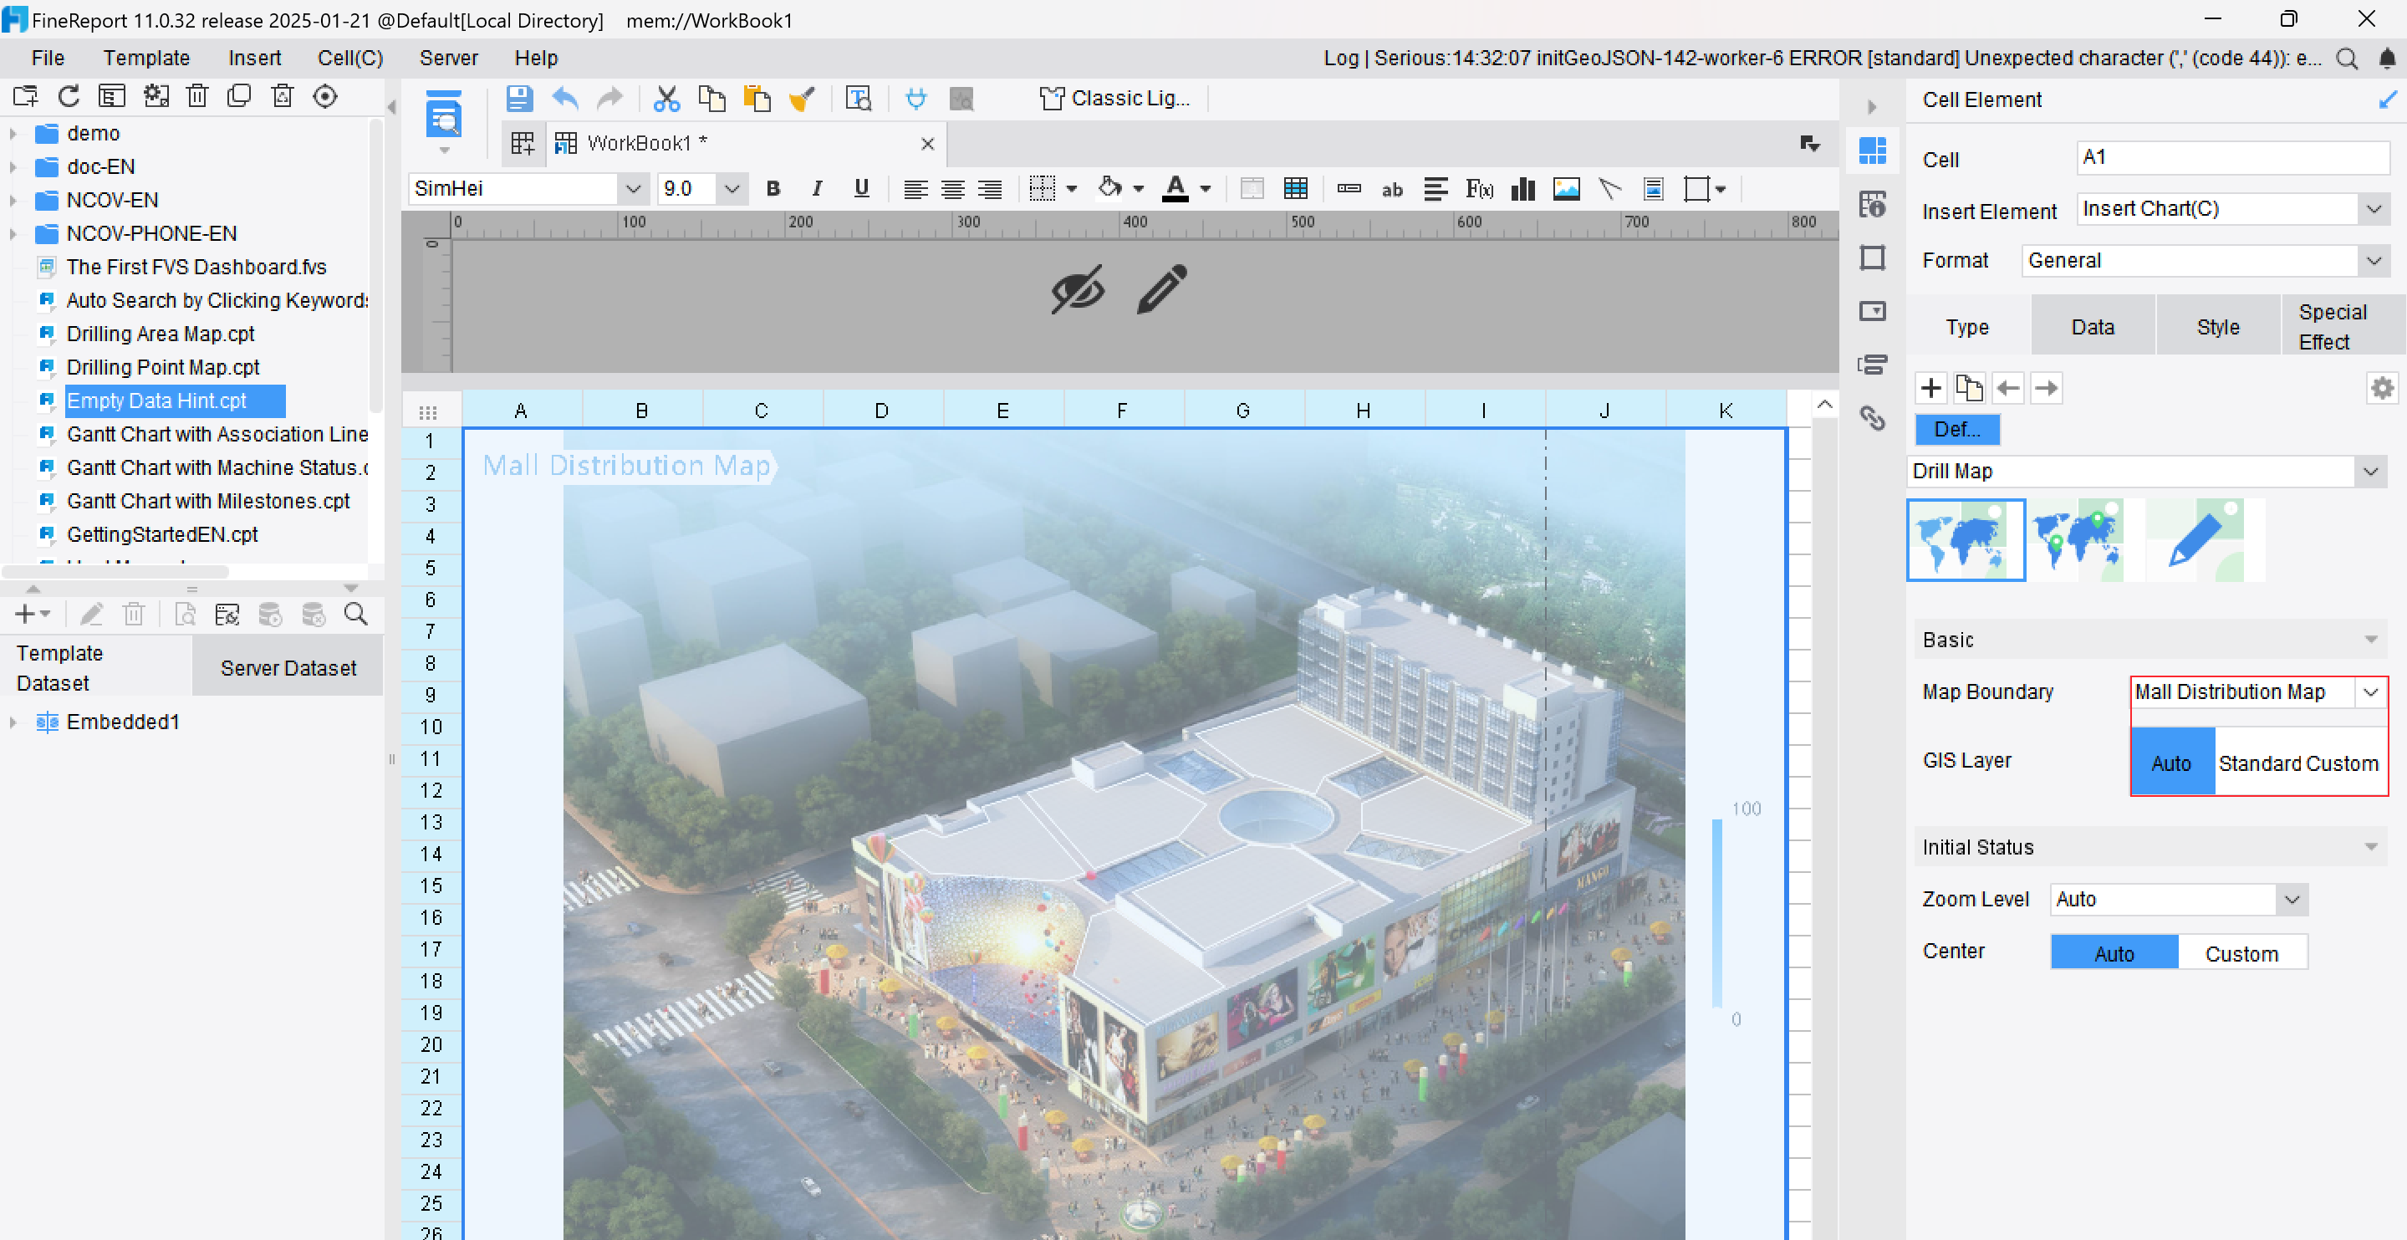Click the Cell A1 input field

(2232, 157)
